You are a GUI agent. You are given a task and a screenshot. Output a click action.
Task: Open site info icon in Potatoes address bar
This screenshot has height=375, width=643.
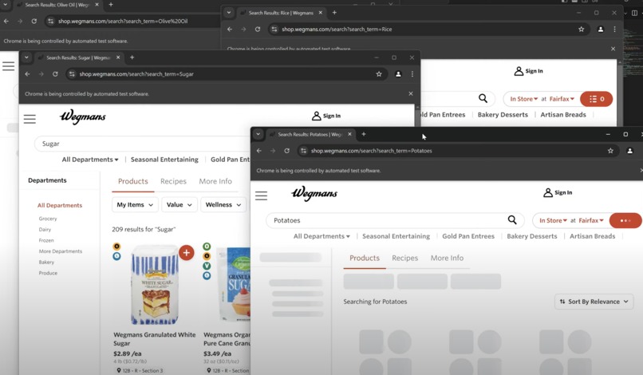click(303, 151)
